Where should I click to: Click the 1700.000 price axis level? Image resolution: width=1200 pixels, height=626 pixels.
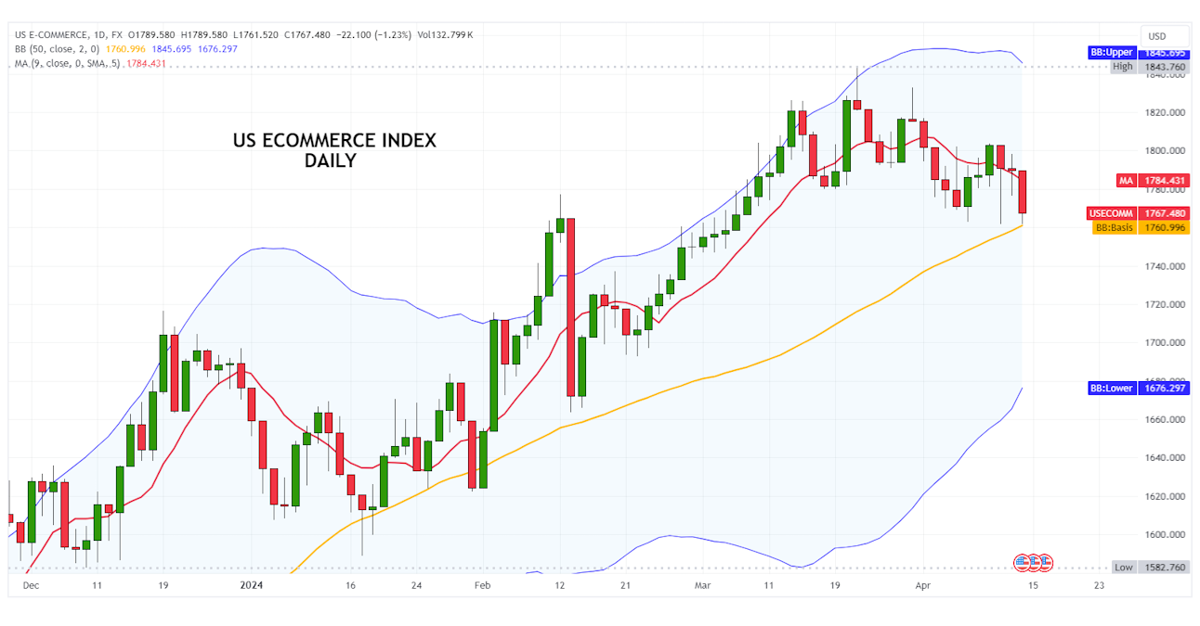1165,343
